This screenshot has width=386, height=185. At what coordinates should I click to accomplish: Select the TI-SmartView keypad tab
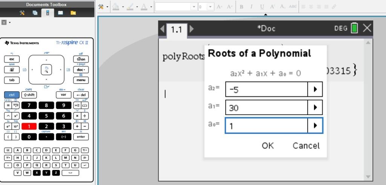point(47,13)
